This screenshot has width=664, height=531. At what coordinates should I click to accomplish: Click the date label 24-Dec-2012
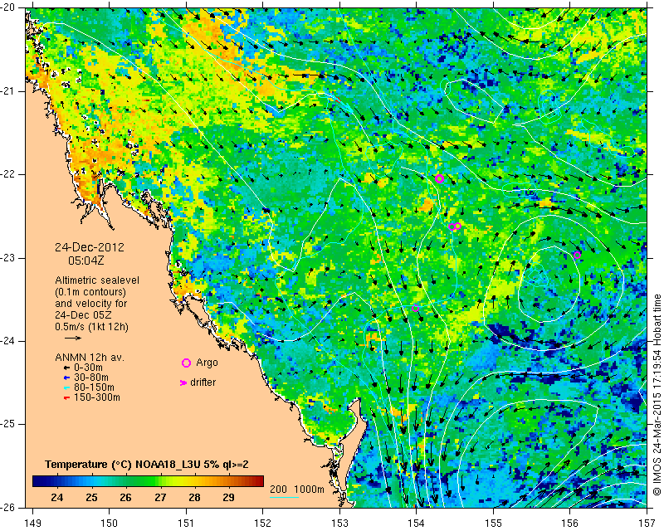click(x=90, y=247)
